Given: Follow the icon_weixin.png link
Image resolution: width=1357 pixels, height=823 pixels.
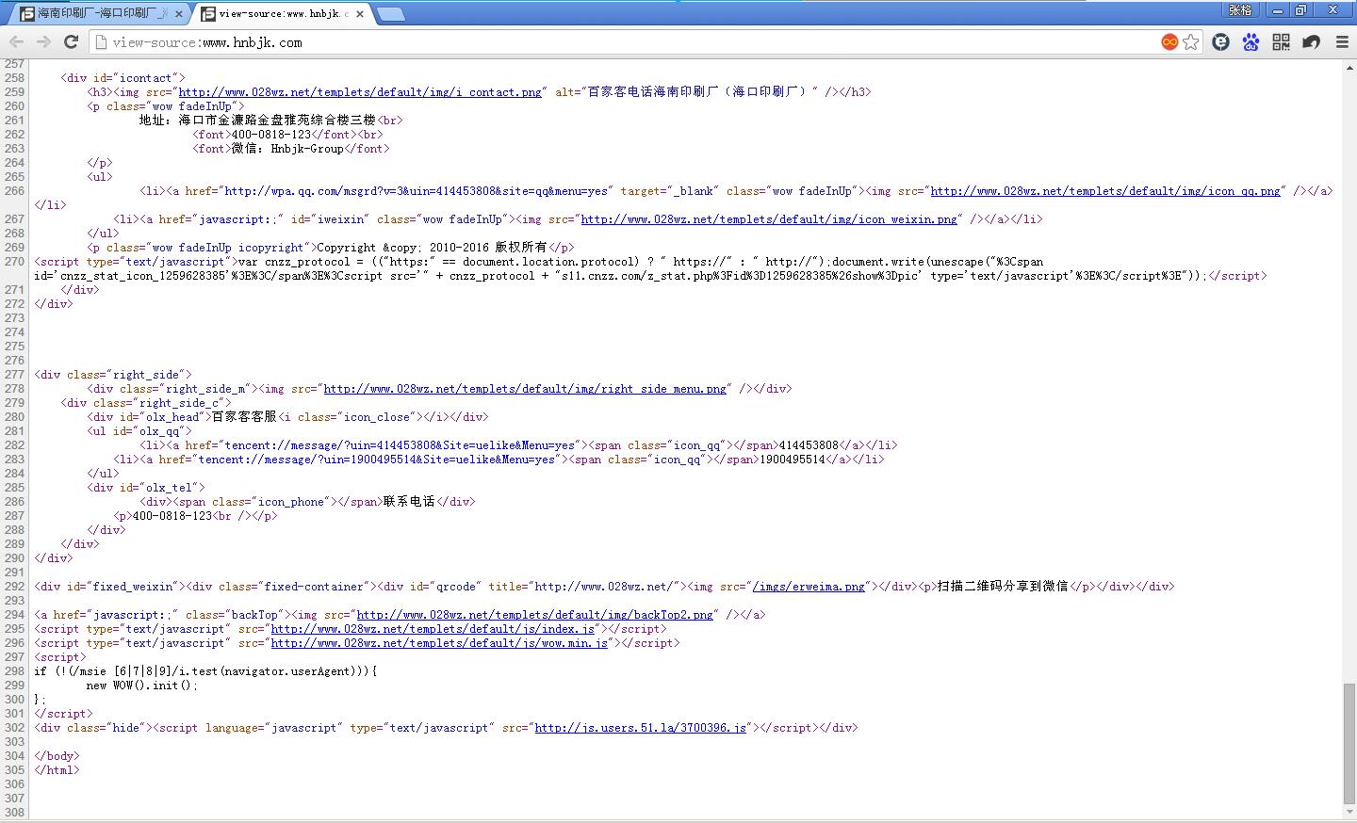Looking at the screenshot, I should (768, 219).
